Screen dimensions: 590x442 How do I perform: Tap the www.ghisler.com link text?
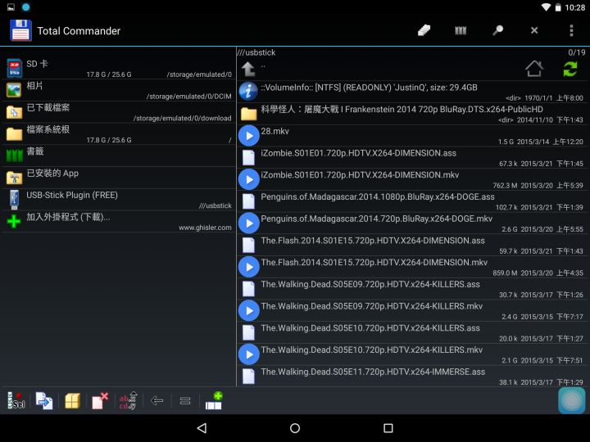coord(205,228)
